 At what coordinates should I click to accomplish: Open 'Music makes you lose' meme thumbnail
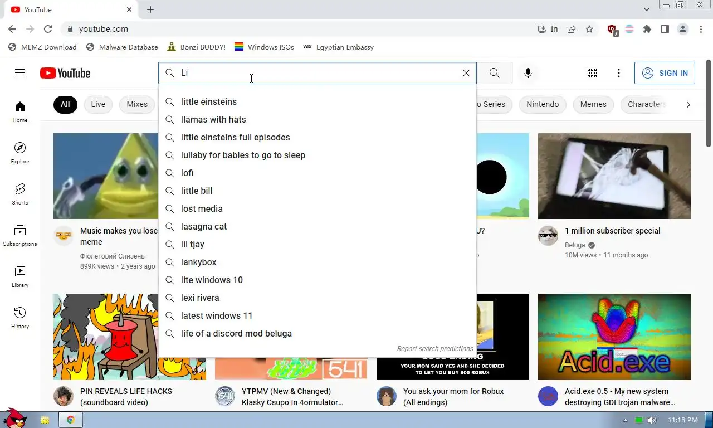(x=106, y=176)
